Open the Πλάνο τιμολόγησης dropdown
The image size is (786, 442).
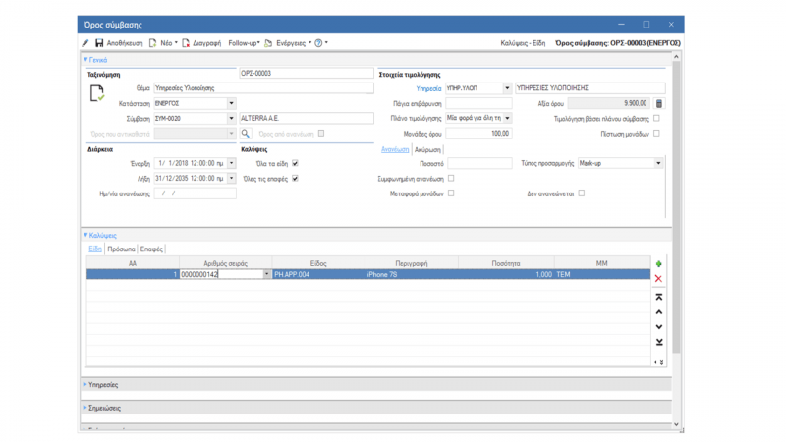coord(507,118)
